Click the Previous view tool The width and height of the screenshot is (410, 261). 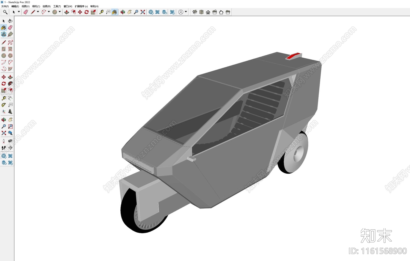pos(10,133)
